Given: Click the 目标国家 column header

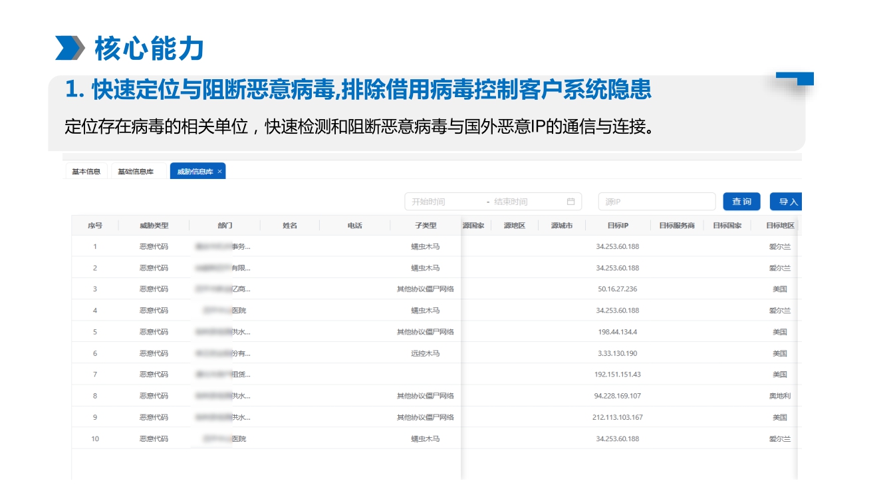Looking at the screenshot, I should (x=727, y=226).
